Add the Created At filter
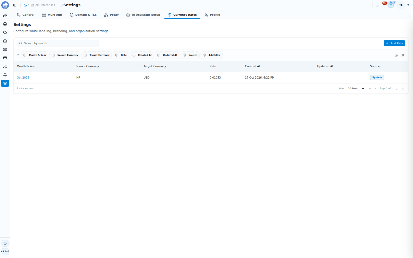Viewport: 413px width, 258px height. pos(142,55)
